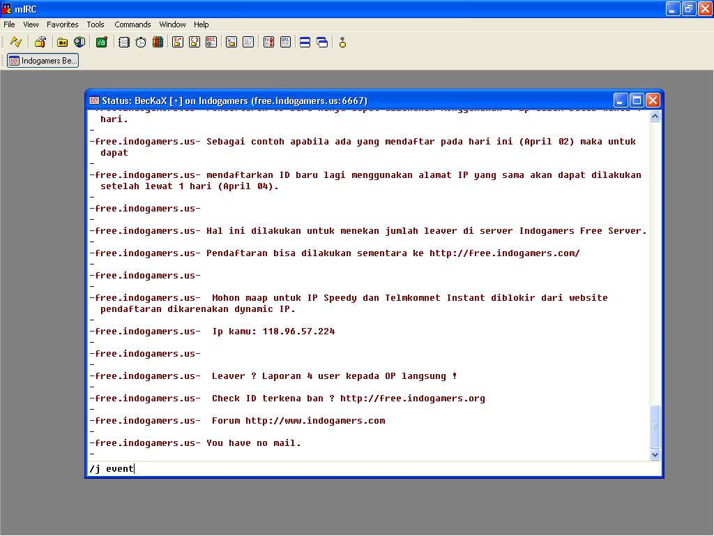Open the Window menu

(x=173, y=24)
